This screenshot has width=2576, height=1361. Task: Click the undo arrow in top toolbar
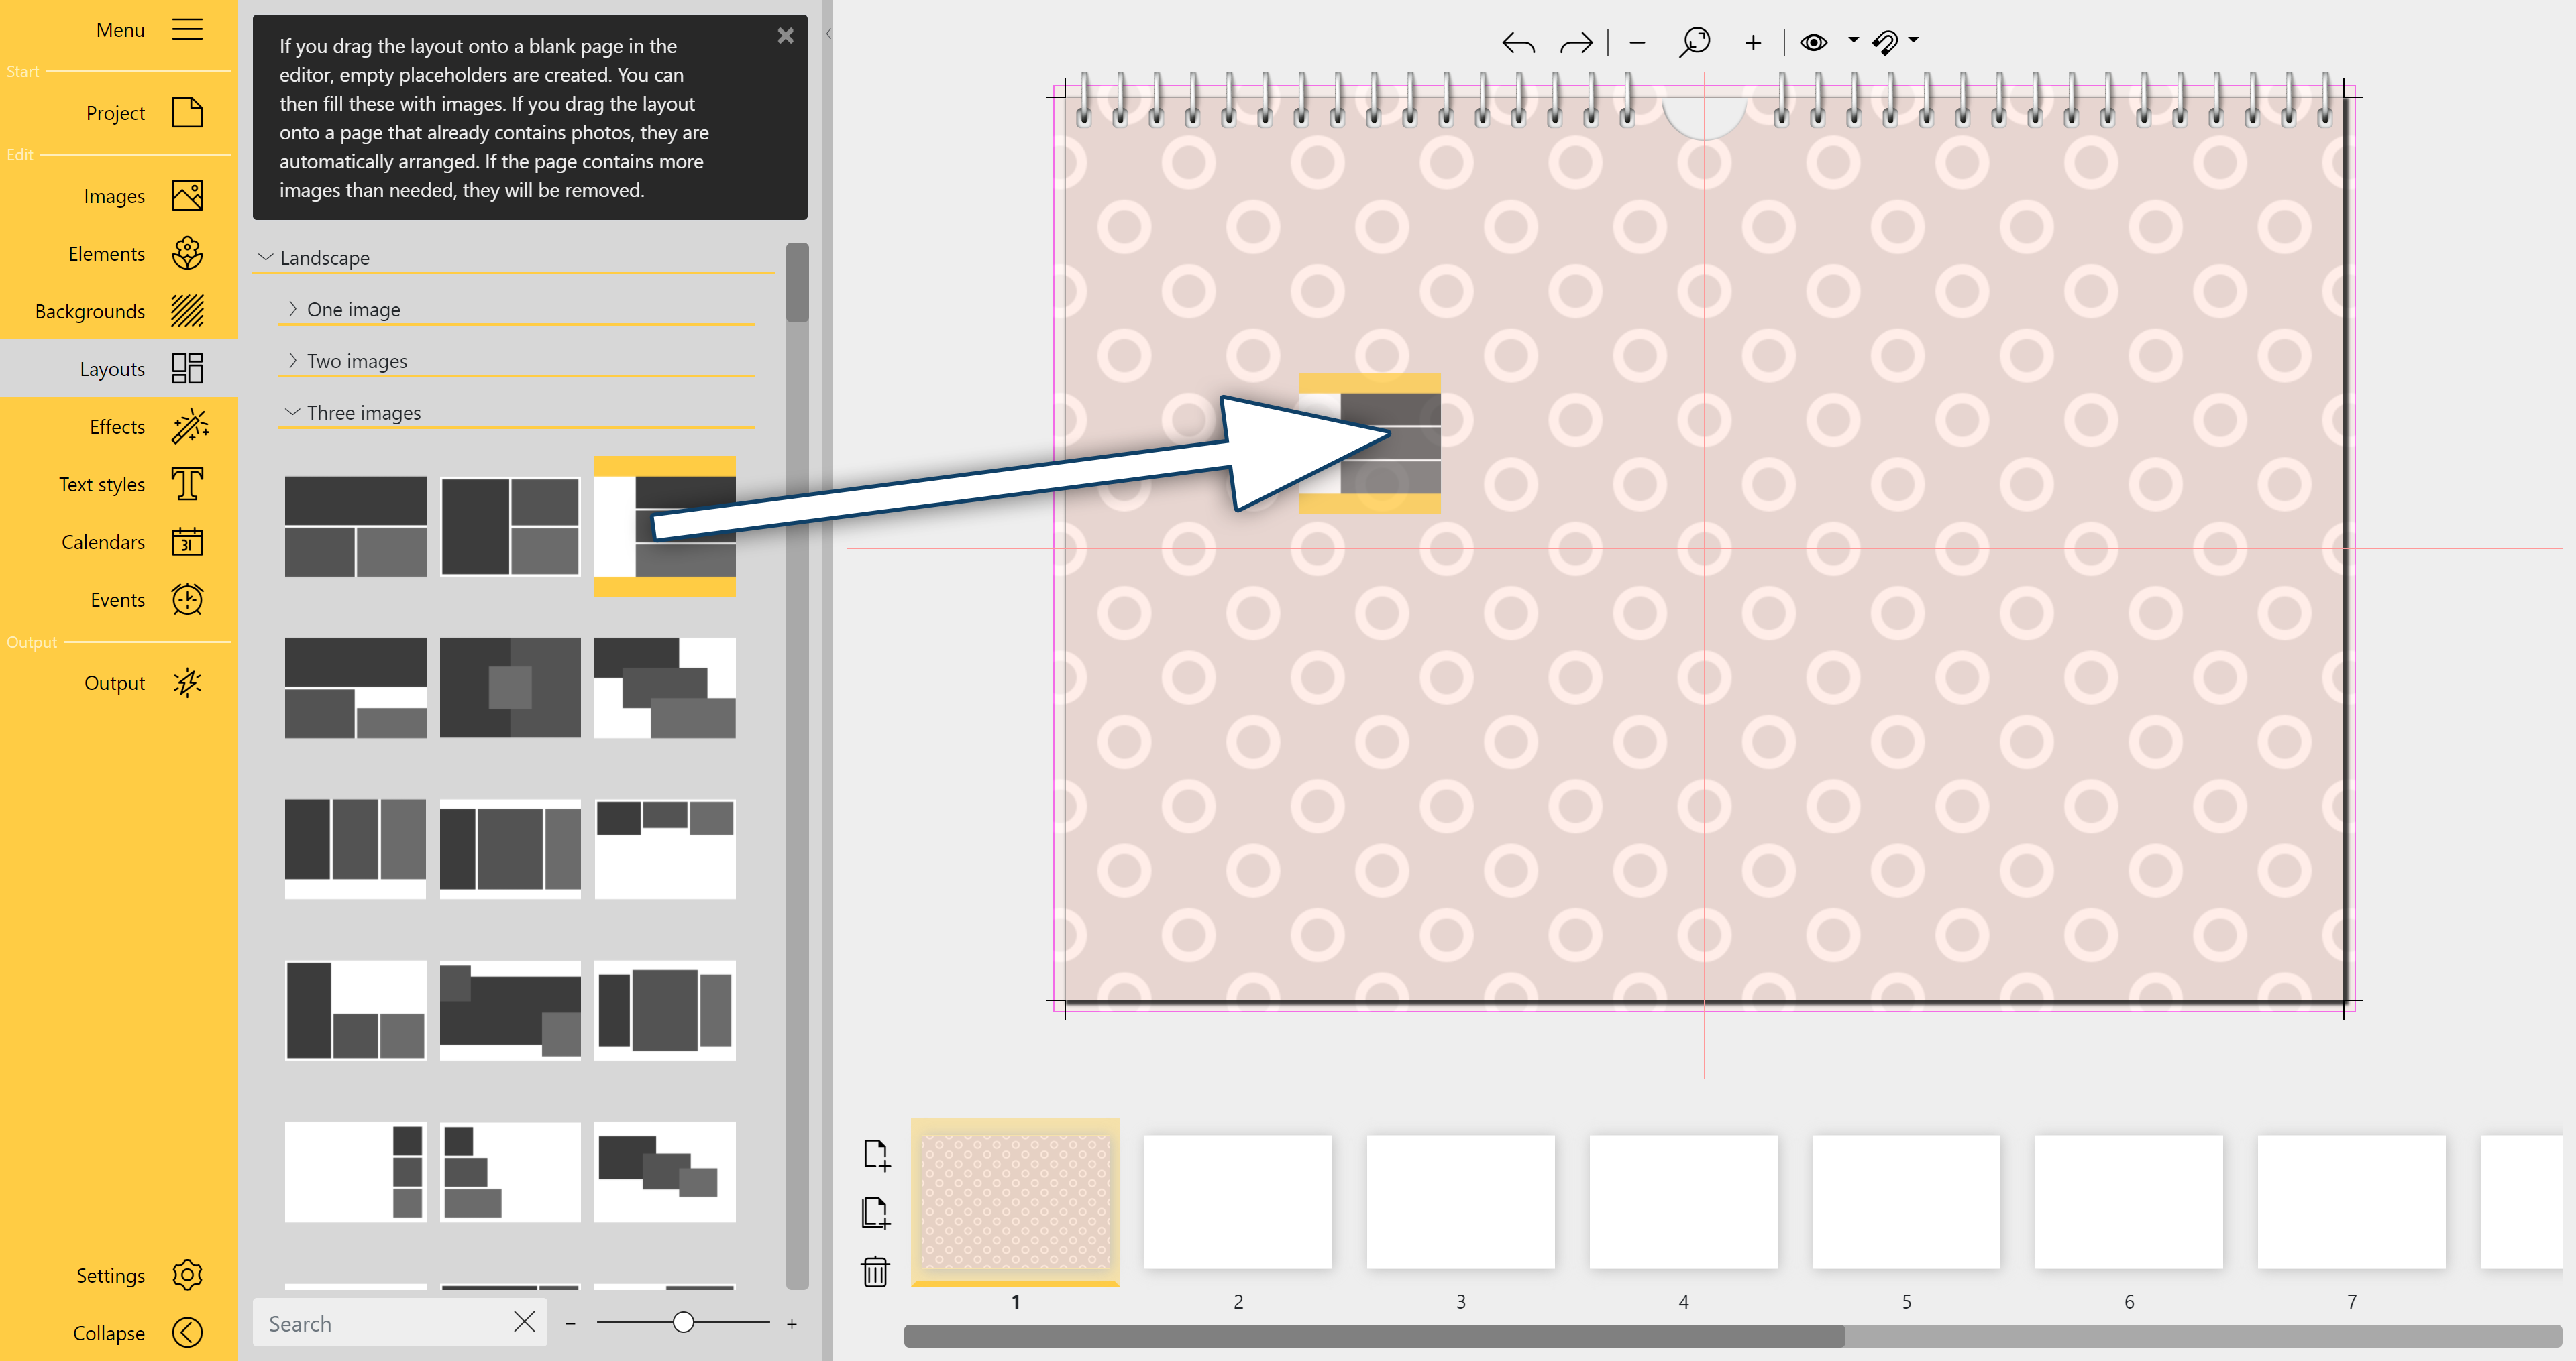[1517, 43]
